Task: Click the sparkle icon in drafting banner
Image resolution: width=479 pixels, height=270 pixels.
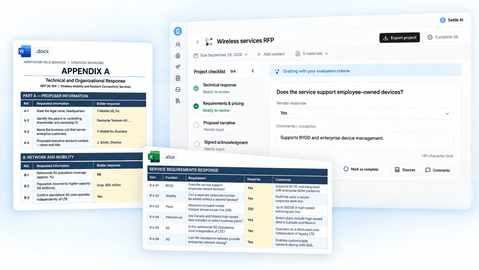Action: [277, 71]
